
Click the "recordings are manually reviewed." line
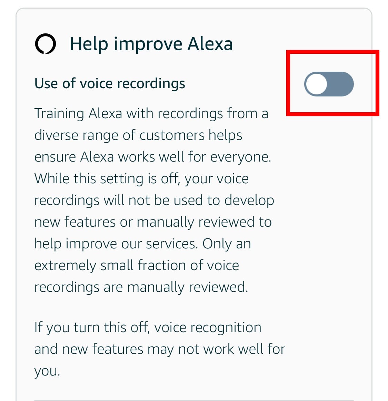pos(141,287)
